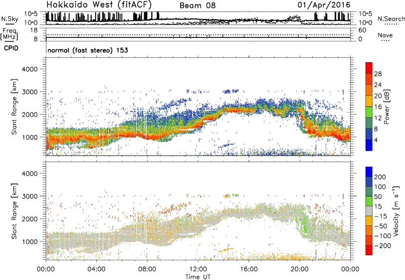Image resolution: width=405 pixels, height=280 pixels.
Task: Click the 'Beam 08' label
Action: (197, 6)
